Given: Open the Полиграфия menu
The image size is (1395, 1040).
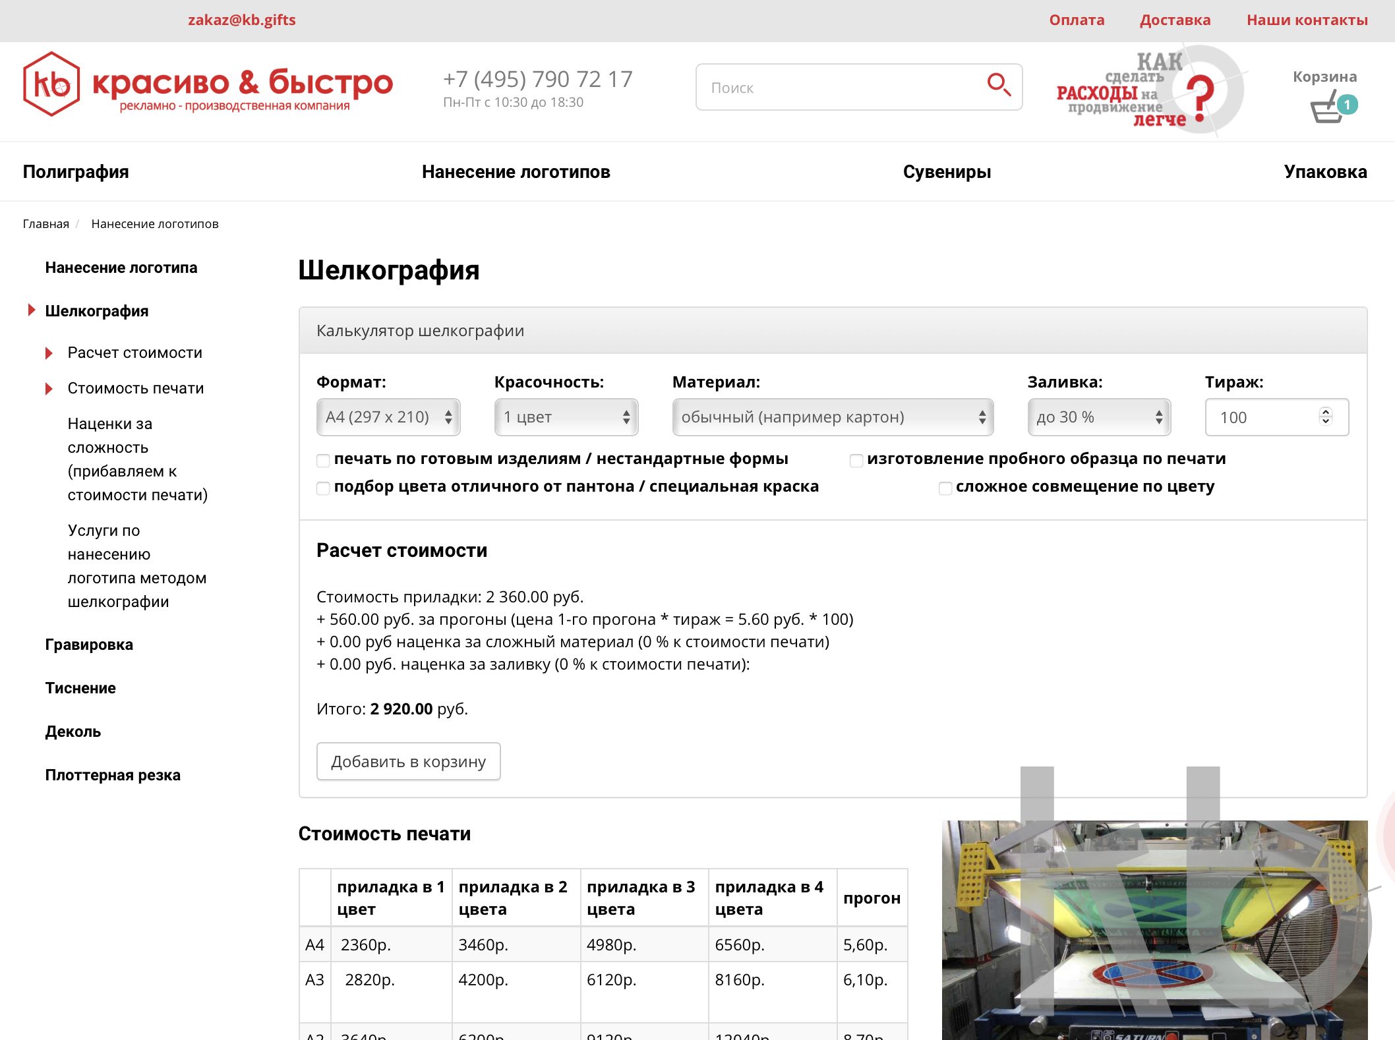Looking at the screenshot, I should click(x=76, y=172).
